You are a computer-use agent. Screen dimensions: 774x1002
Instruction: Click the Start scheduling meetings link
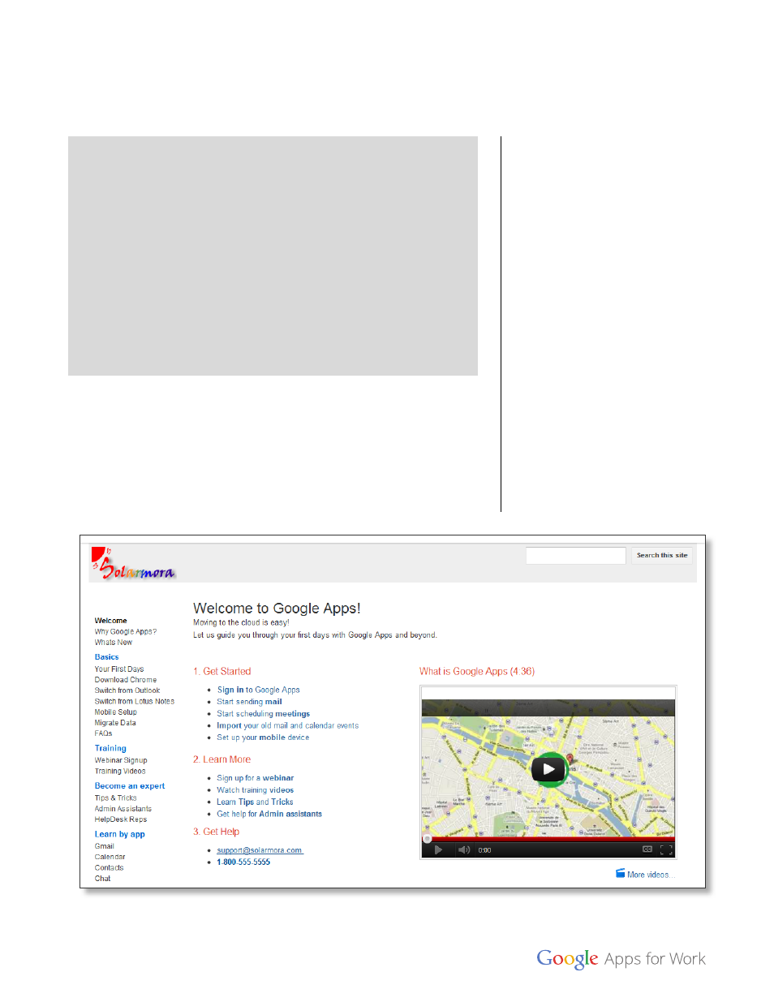264,714
